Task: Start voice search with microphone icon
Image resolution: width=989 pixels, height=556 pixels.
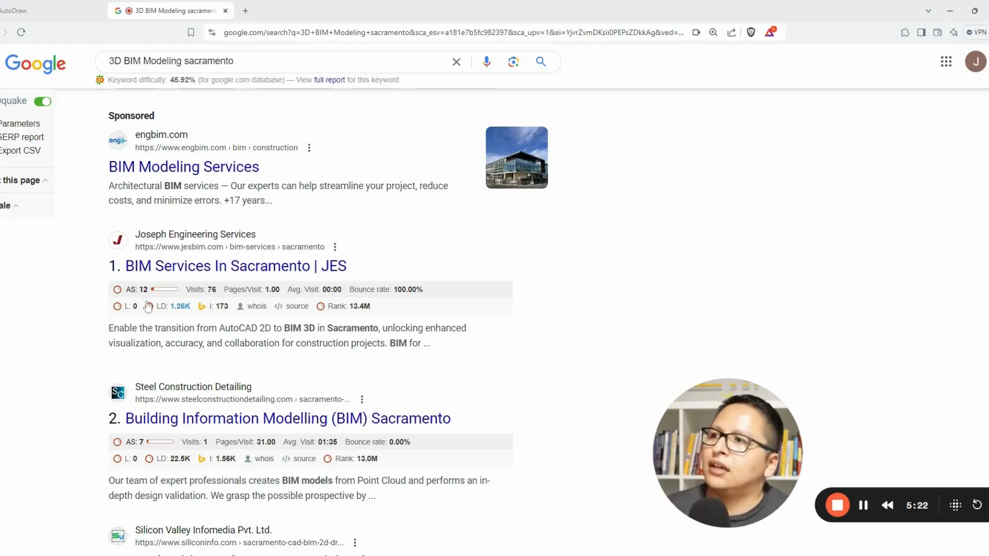Action: [486, 62]
